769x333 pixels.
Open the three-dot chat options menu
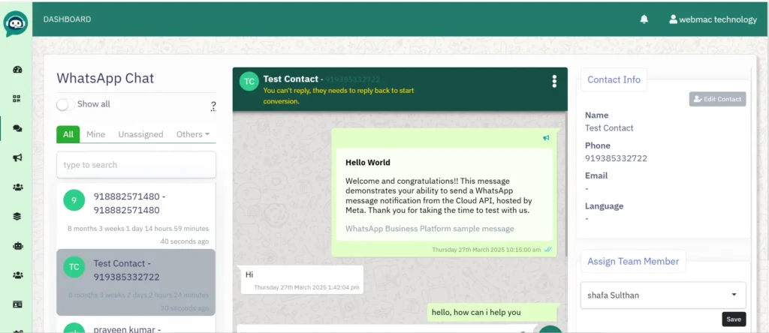[x=554, y=81]
